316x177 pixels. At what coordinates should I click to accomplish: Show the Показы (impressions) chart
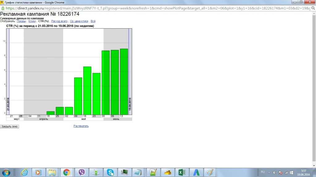coord(21,21)
